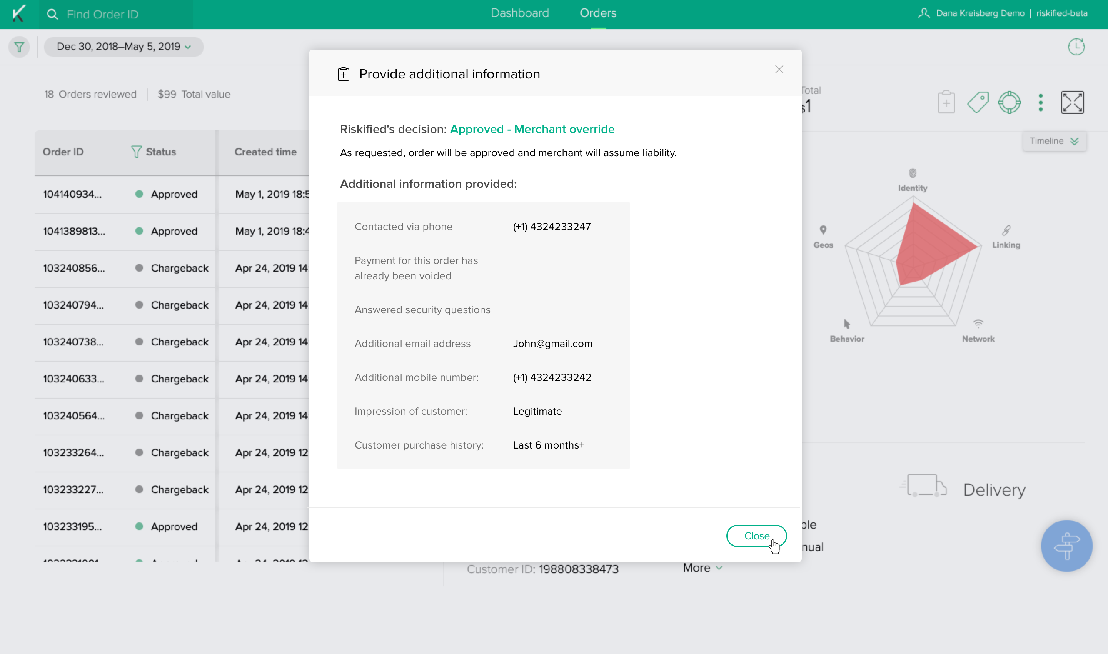Focus the Find Order ID search field

click(x=116, y=15)
